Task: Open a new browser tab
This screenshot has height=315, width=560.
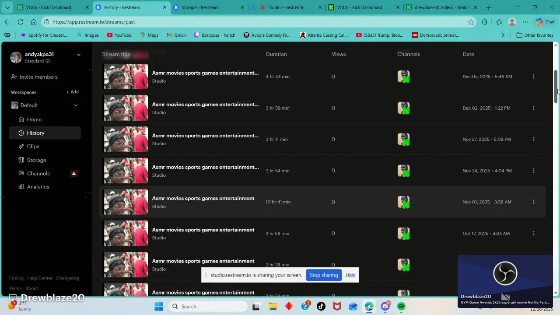Action: (x=489, y=7)
